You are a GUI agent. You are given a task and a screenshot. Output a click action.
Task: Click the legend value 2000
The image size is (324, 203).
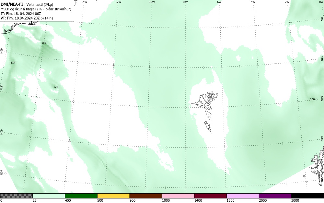(x=263, y=200)
